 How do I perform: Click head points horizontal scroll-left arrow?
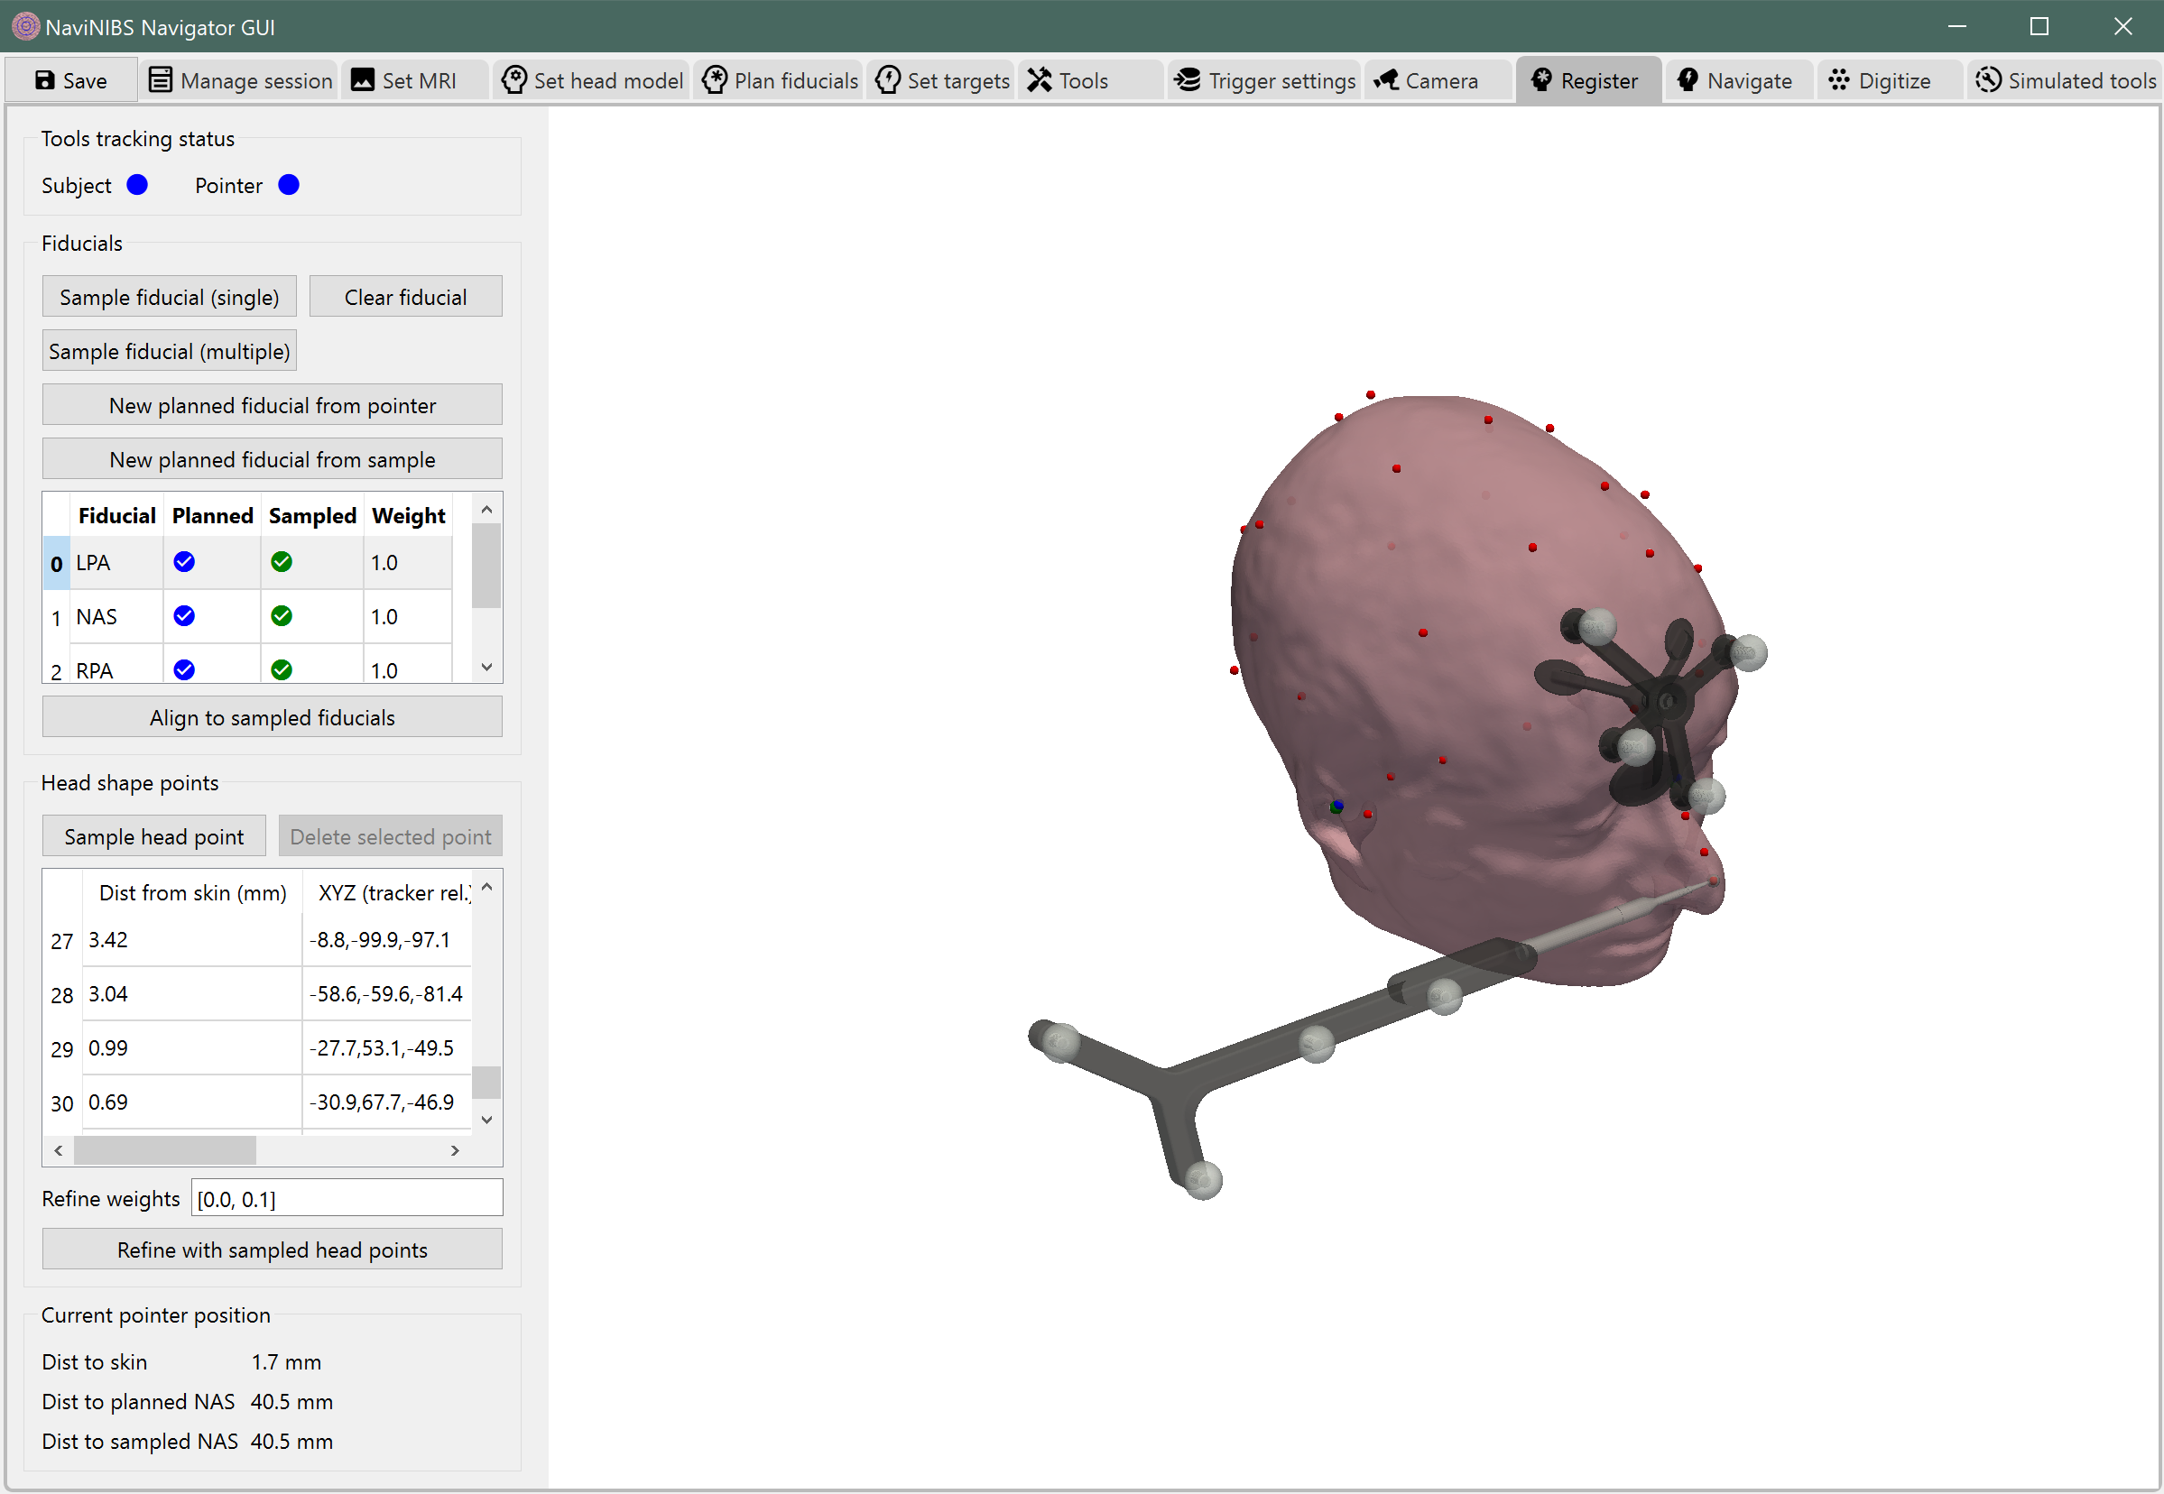tap(59, 1150)
